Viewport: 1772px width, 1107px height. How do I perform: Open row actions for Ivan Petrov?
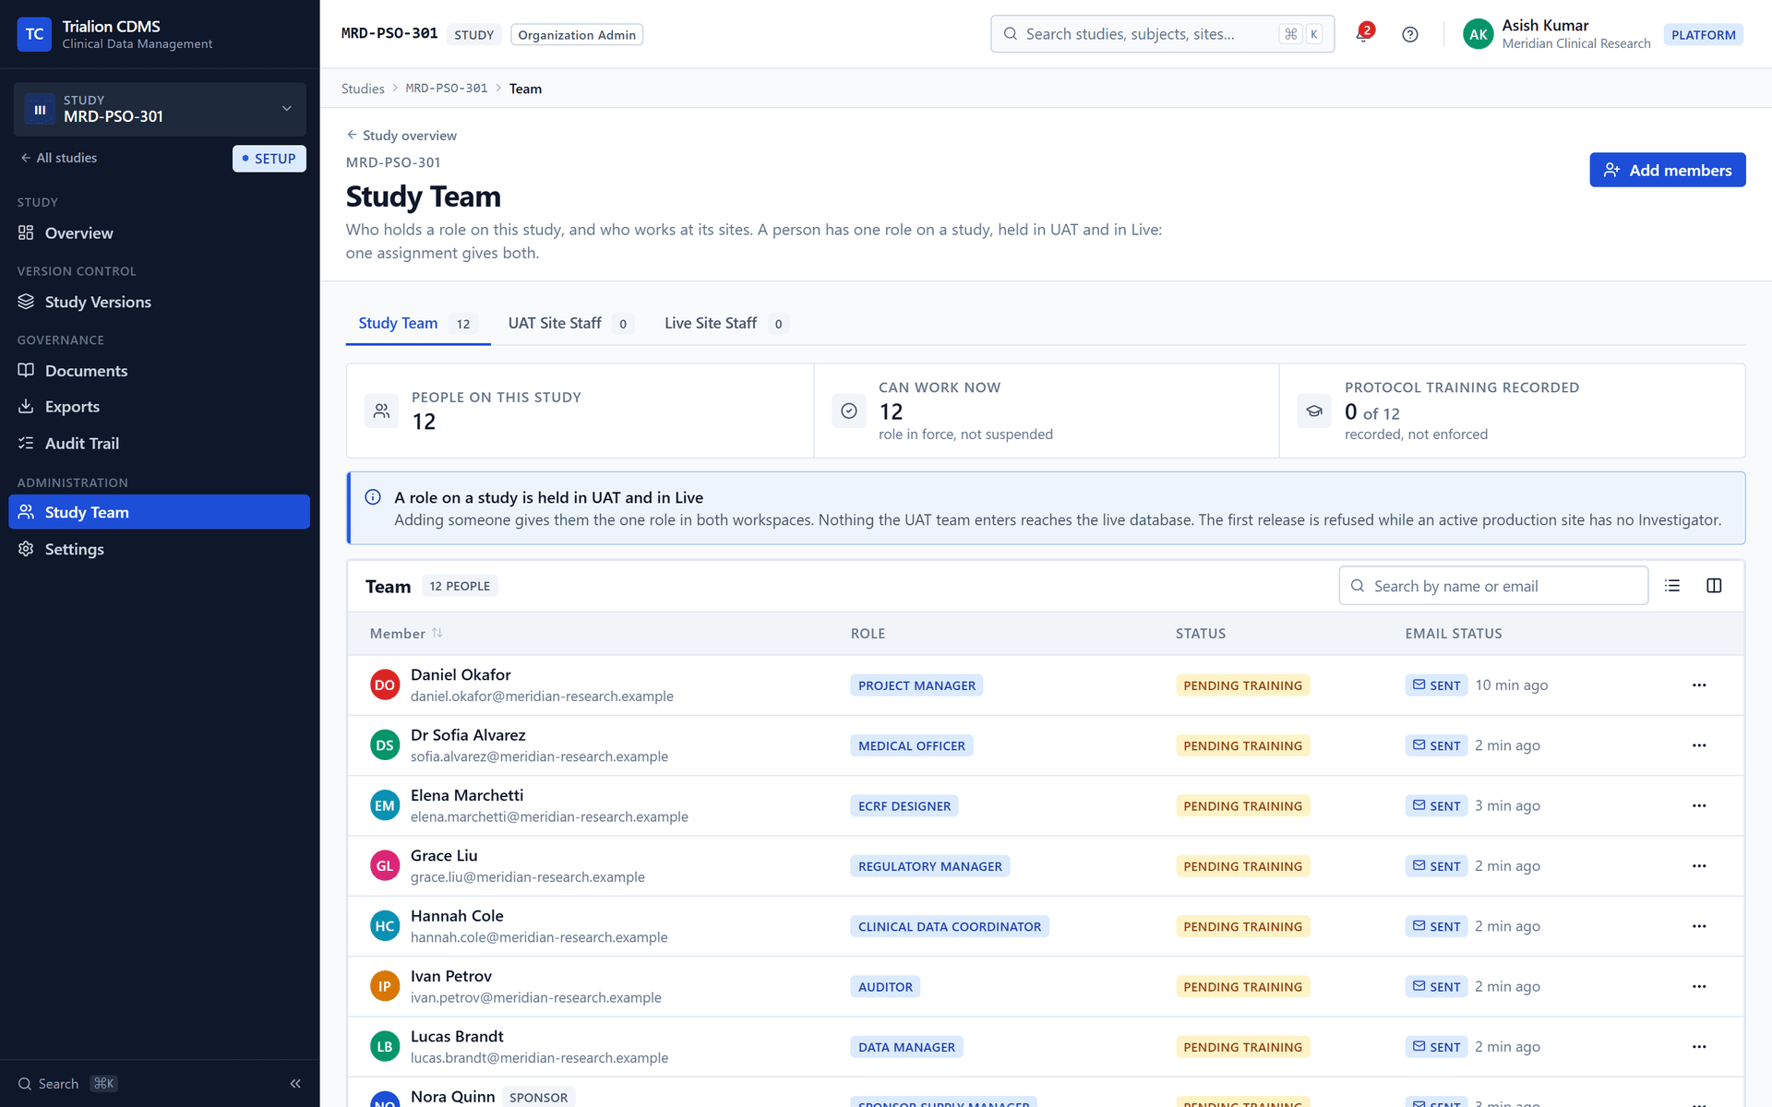1699,986
